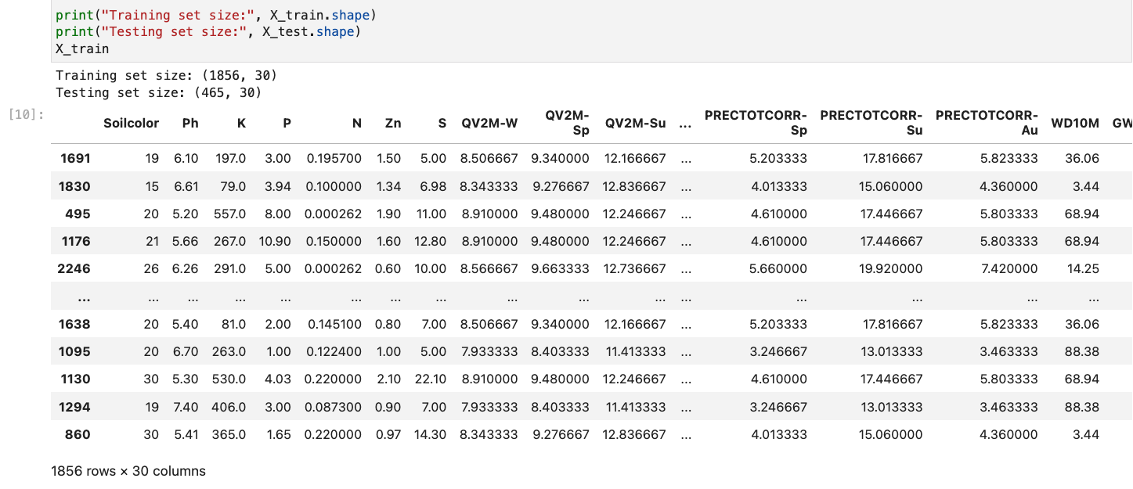Select row index 1691
The height and width of the screenshot is (489, 1133).
pos(75,158)
